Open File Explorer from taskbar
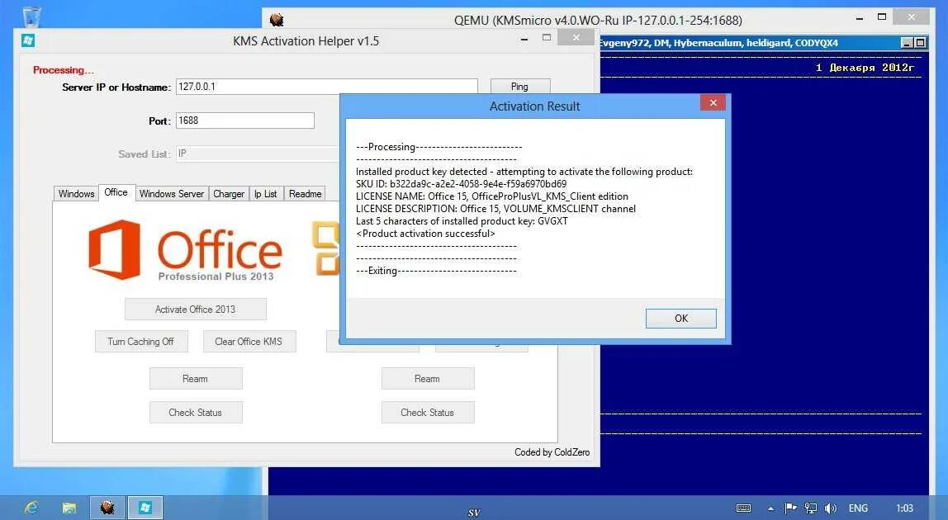Viewport: 948px width, 520px height. 69,508
